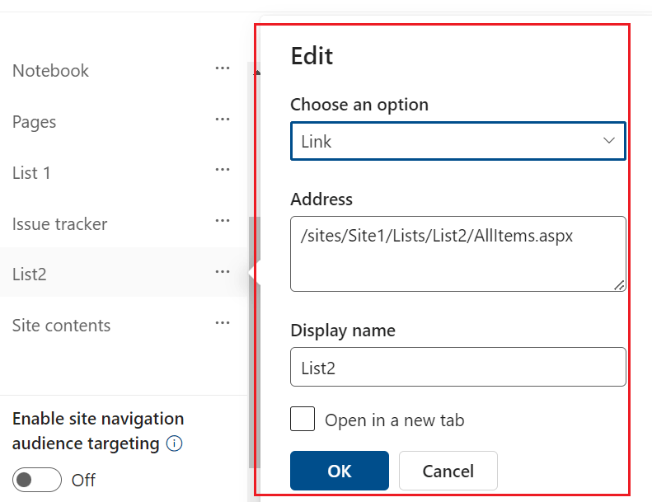Toggle site navigation audience targeting switch
Viewport: 652px width, 502px height.
(x=37, y=480)
